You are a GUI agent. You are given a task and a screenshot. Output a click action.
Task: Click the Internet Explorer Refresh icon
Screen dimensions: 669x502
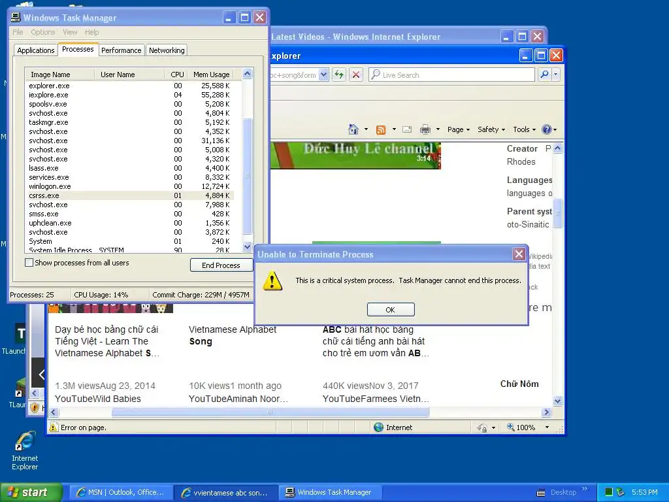[x=339, y=75]
